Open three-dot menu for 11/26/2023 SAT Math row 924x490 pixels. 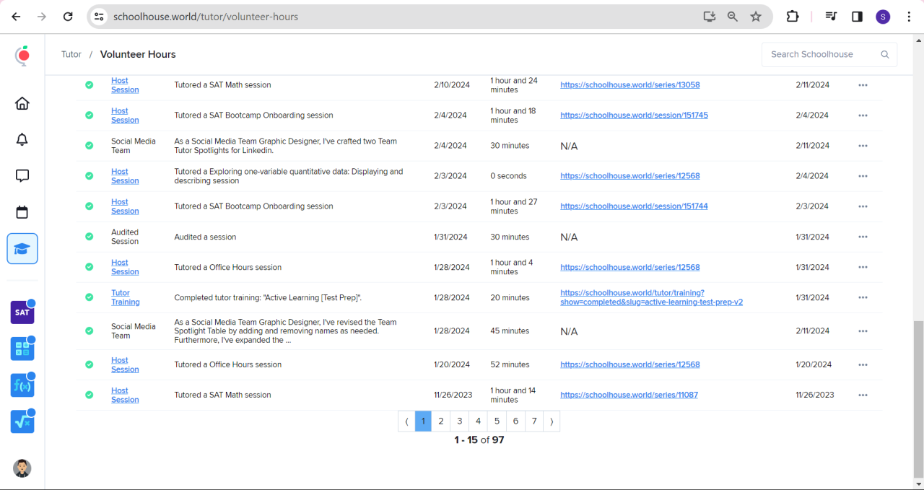[x=863, y=395]
